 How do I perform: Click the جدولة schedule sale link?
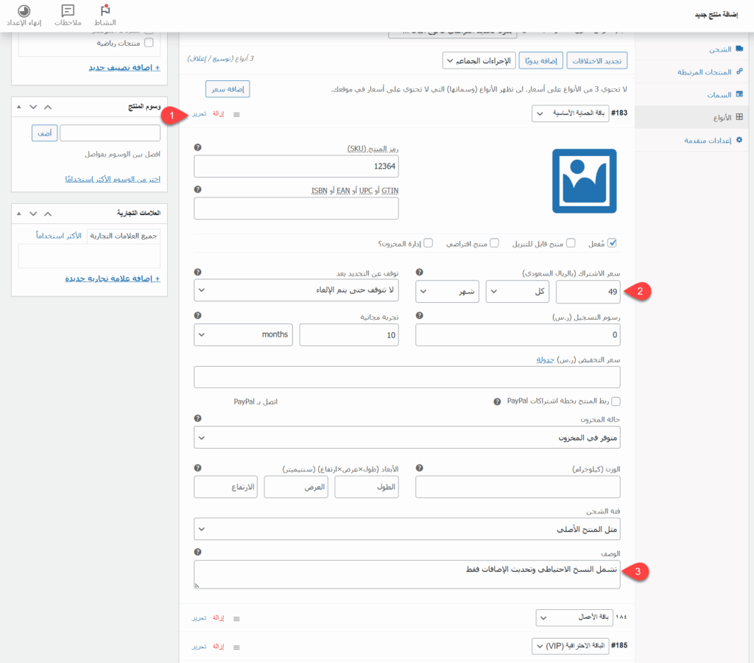(546, 359)
